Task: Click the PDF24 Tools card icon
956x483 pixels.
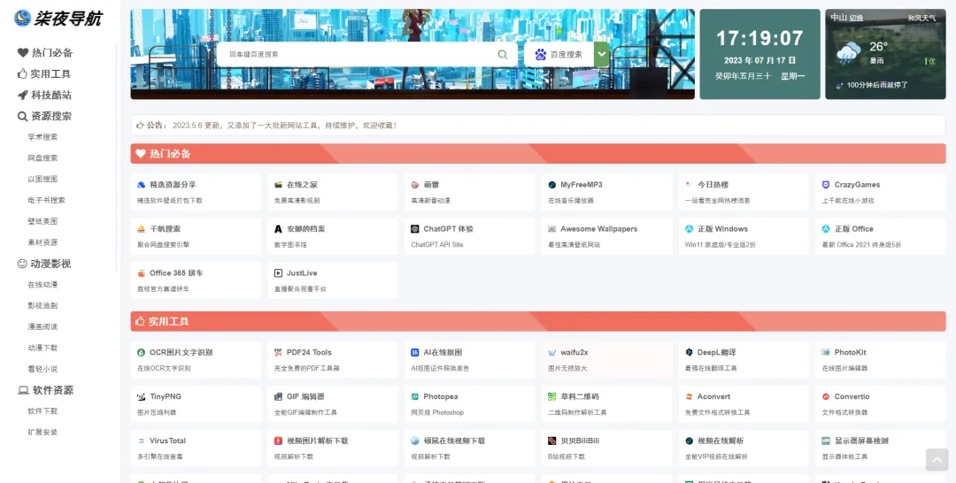Action: [279, 353]
